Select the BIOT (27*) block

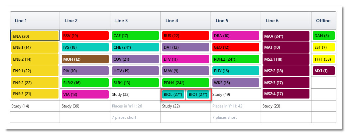(x=198, y=95)
